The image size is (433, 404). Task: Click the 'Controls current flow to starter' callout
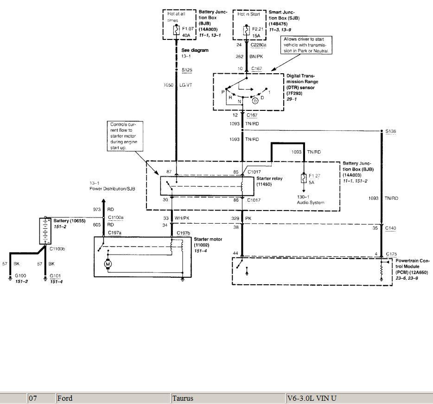[x=124, y=135]
